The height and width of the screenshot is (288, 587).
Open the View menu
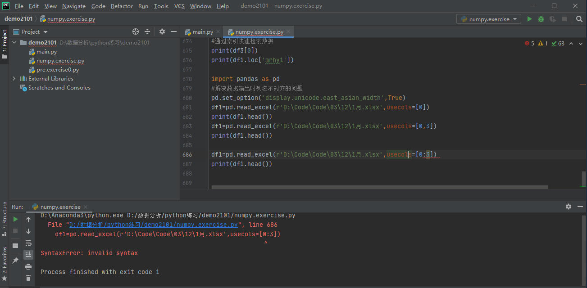coord(50,6)
